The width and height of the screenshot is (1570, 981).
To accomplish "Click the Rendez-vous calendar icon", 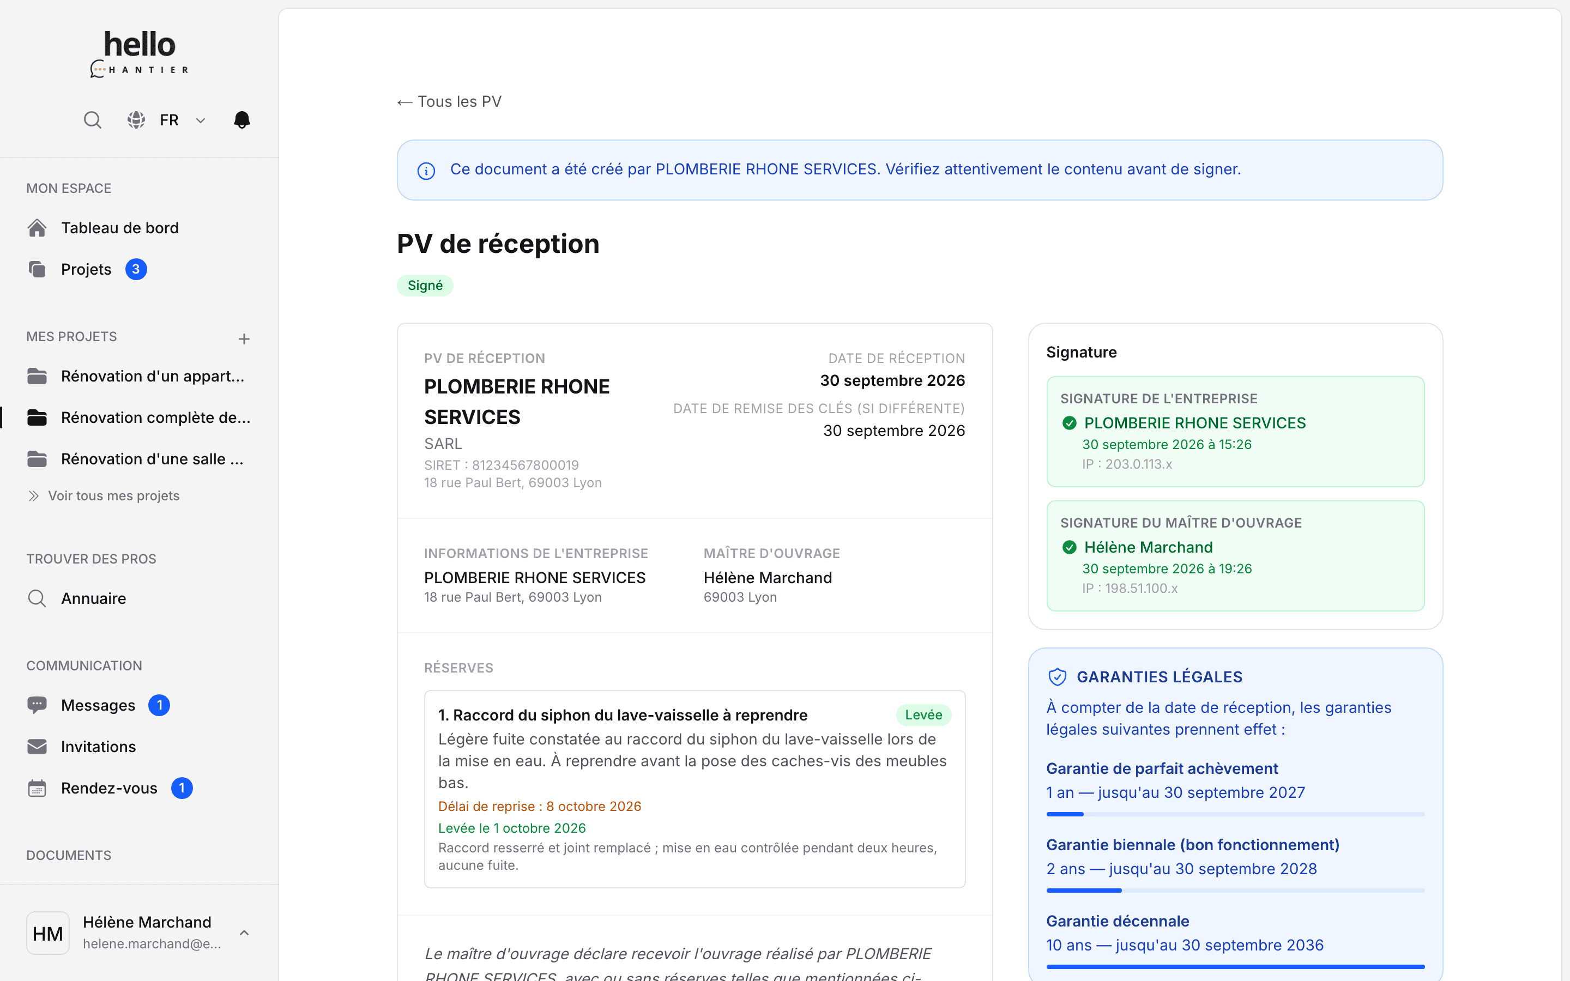I will [37, 788].
